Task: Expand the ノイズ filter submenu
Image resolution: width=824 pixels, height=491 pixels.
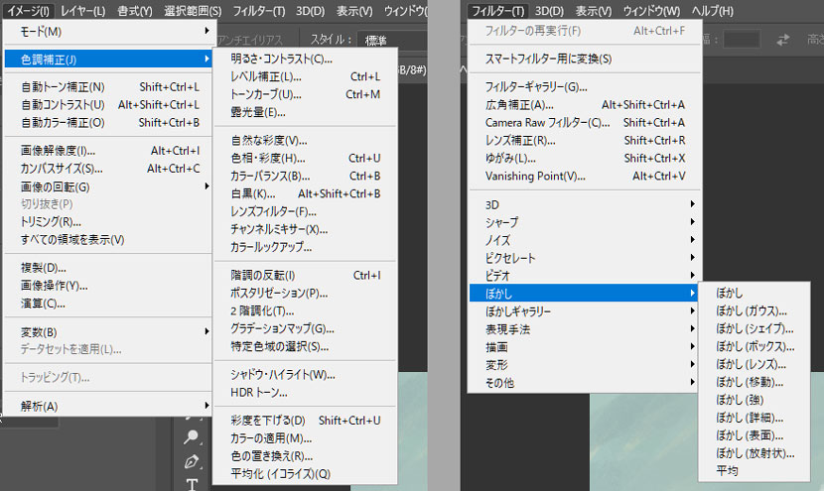Action: tap(585, 240)
